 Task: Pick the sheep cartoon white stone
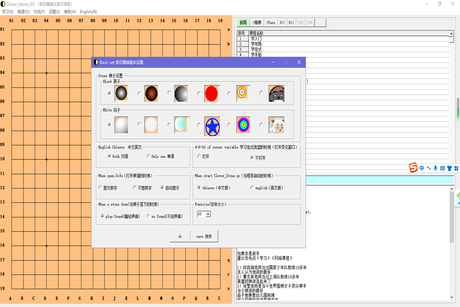pos(276,125)
